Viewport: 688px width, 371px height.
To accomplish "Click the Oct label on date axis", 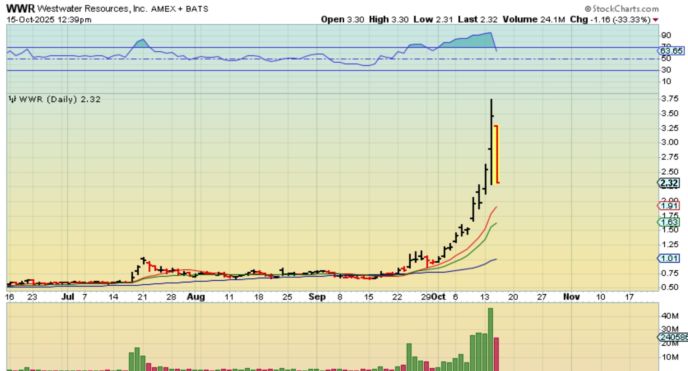I will (x=438, y=297).
